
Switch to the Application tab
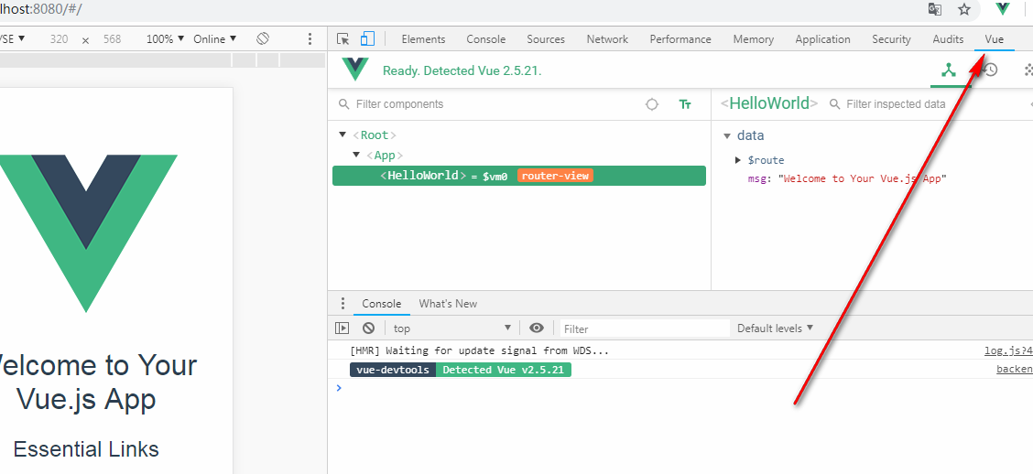point(823,39)
